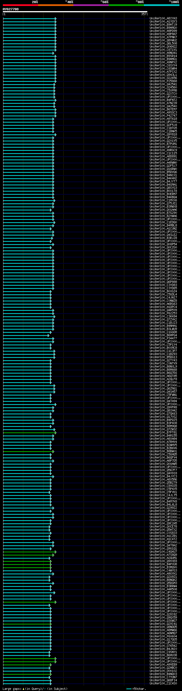Screen dimensions: 182x691
Task: Click the white query sequence ruler bar
Action: pos(75,12)
